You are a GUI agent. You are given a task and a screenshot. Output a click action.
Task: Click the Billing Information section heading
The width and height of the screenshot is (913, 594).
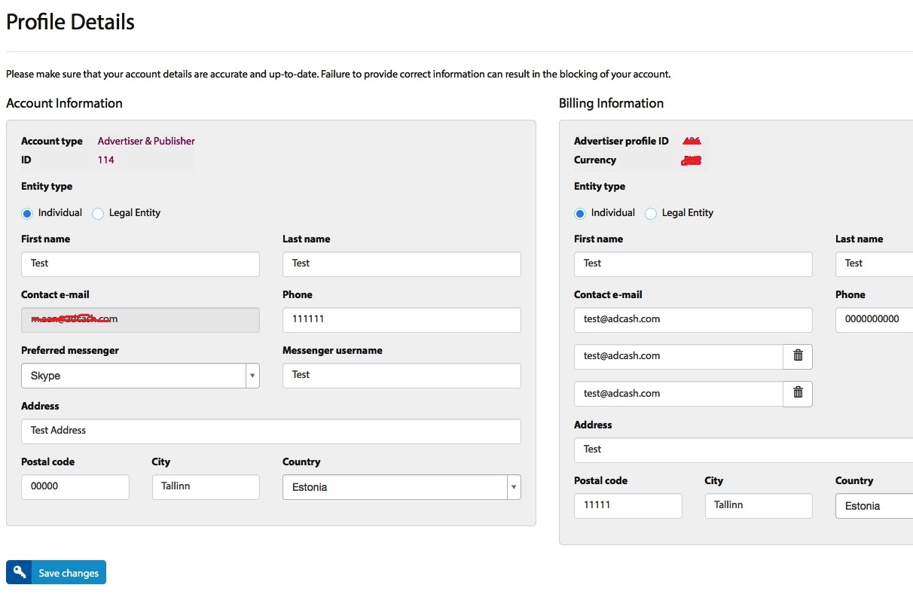(611, 103)
